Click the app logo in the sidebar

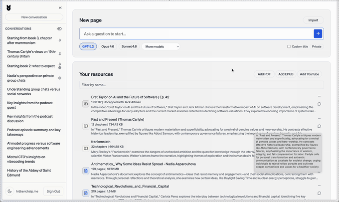[8, 7]
